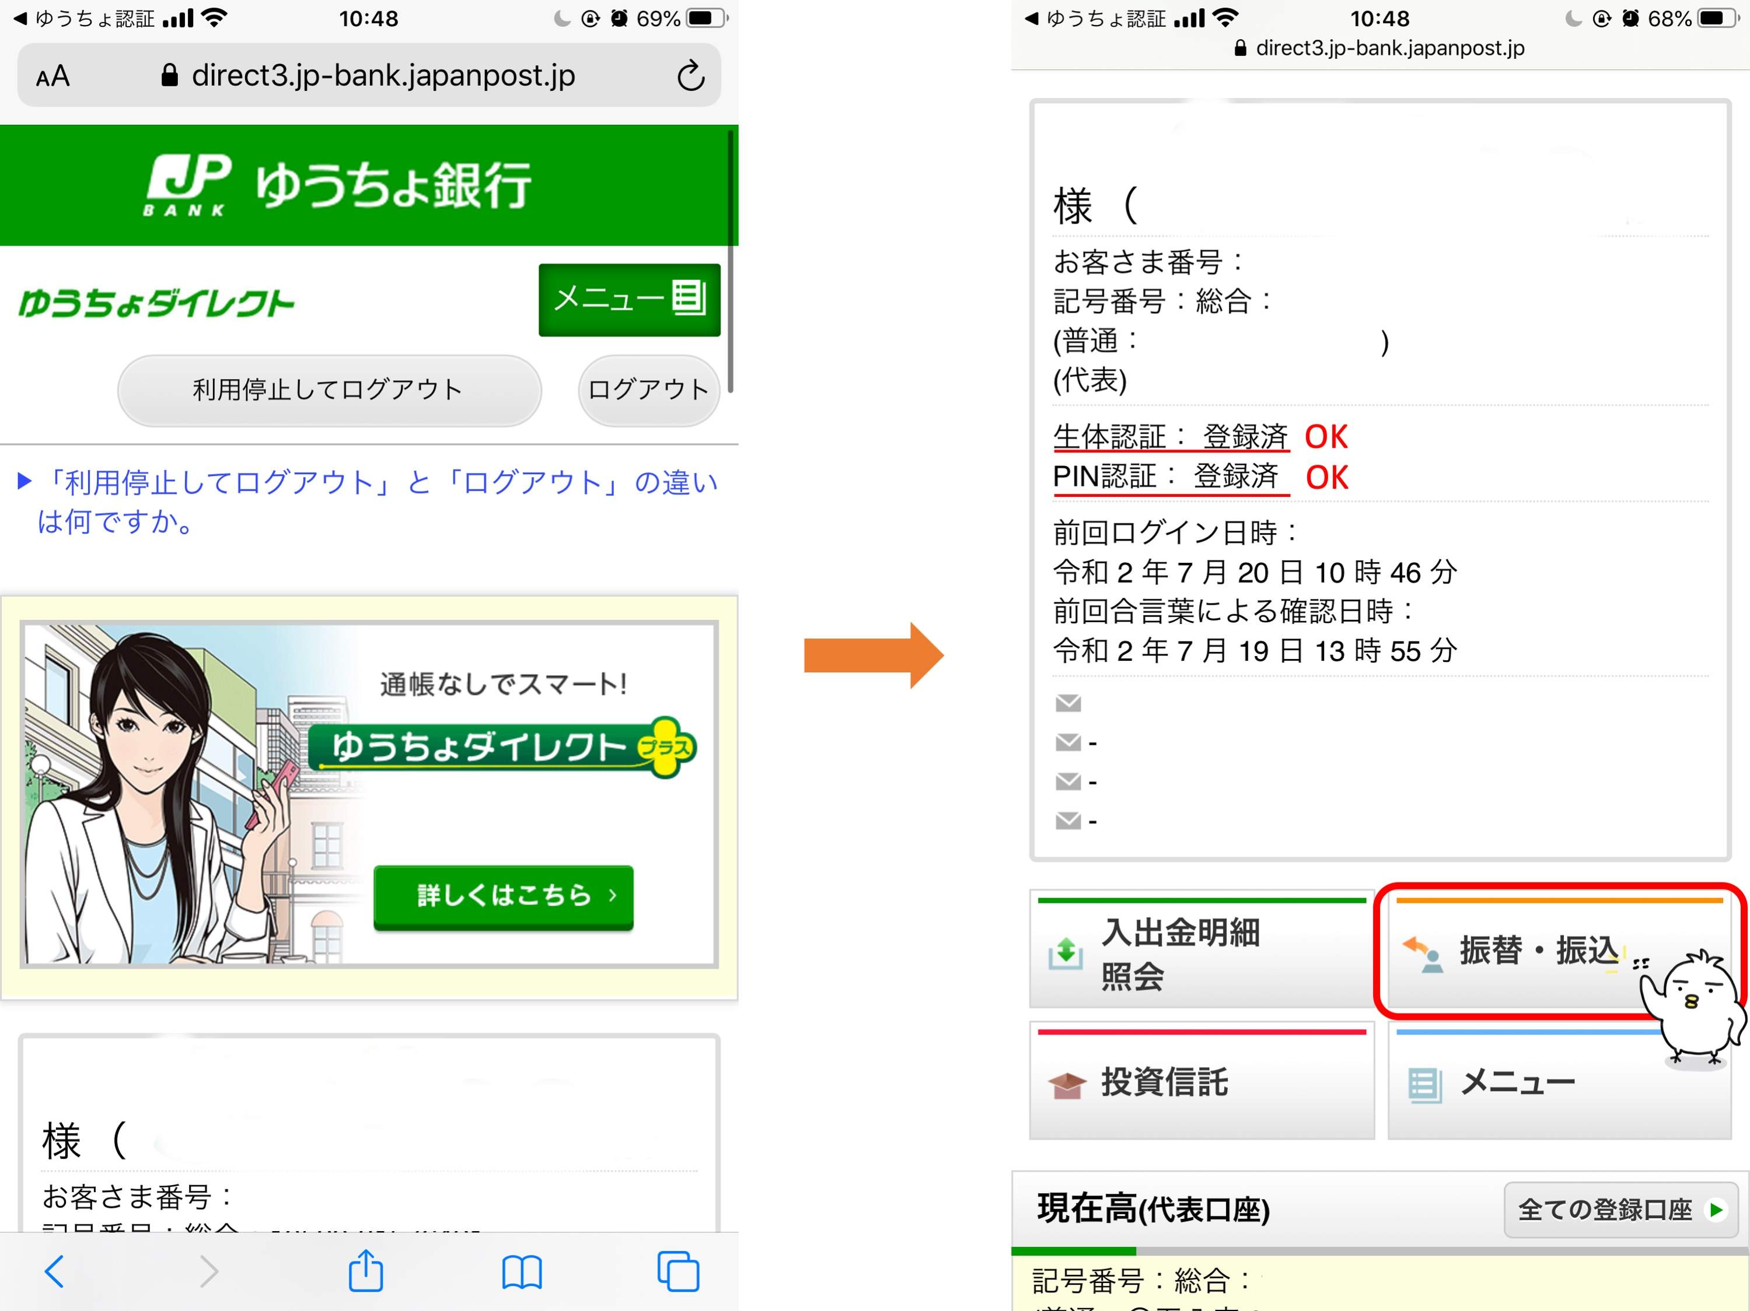Tap the Safari forward arrow
The image size is (1750, 1311).
[208, 1271]
